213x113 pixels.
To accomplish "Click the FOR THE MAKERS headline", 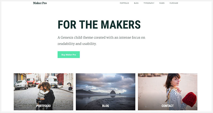I will click(99, 25).
